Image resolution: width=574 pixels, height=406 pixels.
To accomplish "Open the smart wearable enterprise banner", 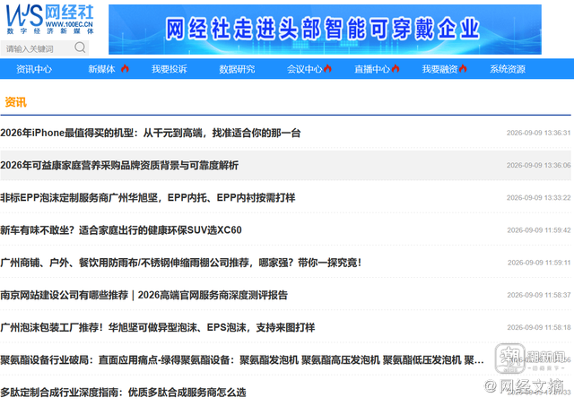I will 325,30.
